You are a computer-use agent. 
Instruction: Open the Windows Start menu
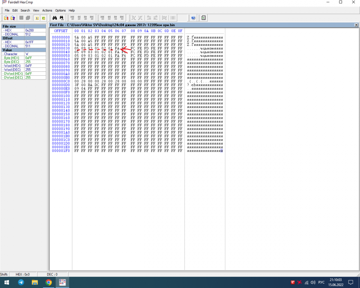point(7,282)
